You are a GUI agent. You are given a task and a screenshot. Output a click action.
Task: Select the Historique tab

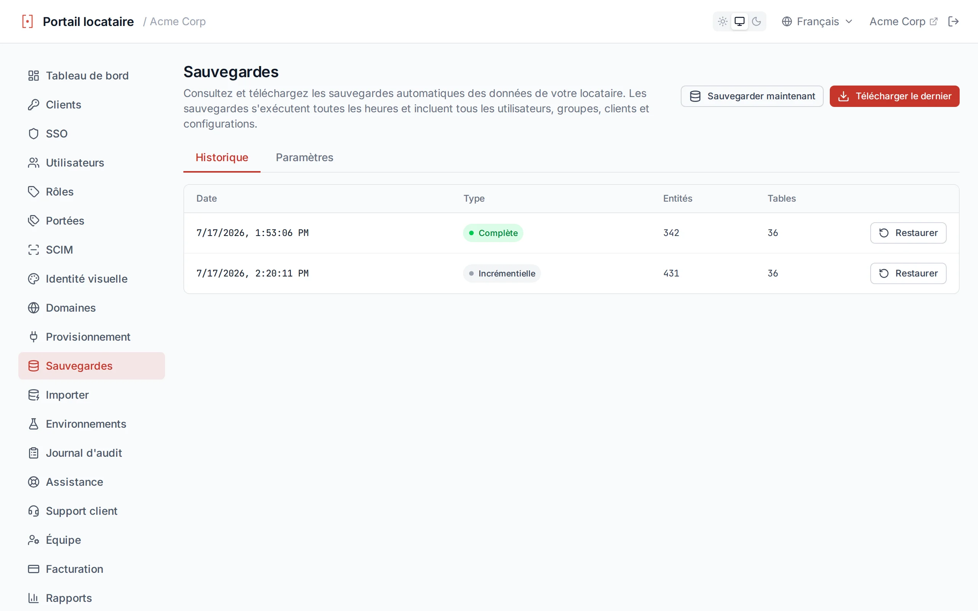click(222, 158)
